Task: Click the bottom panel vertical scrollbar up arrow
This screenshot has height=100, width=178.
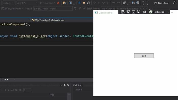Action: [69, 94]
